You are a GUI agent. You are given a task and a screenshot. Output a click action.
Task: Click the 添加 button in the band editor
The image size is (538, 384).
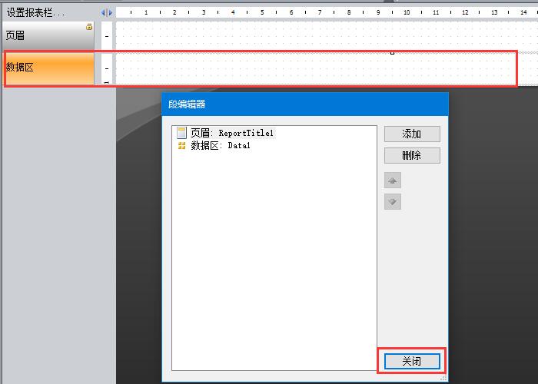pos(412,134)
